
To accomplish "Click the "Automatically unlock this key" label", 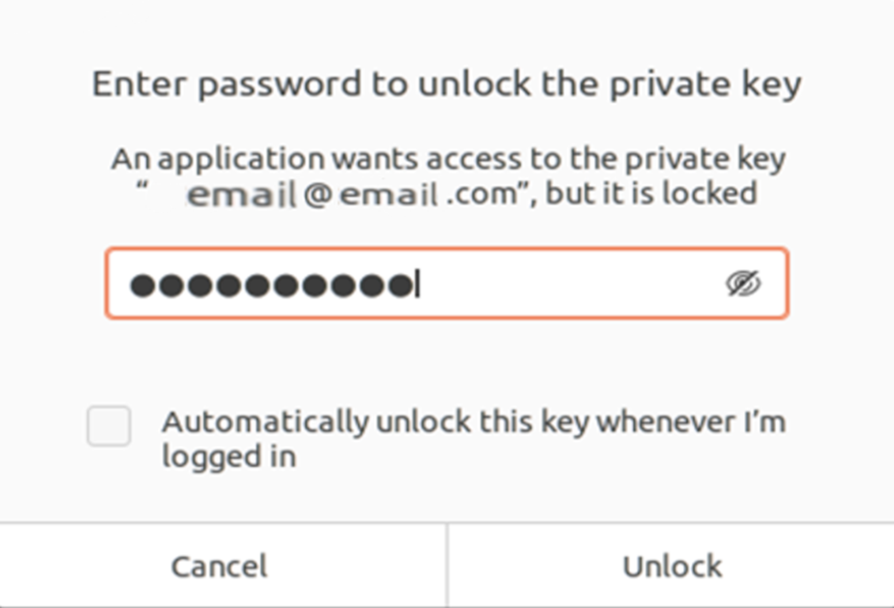I will point(473,422).
